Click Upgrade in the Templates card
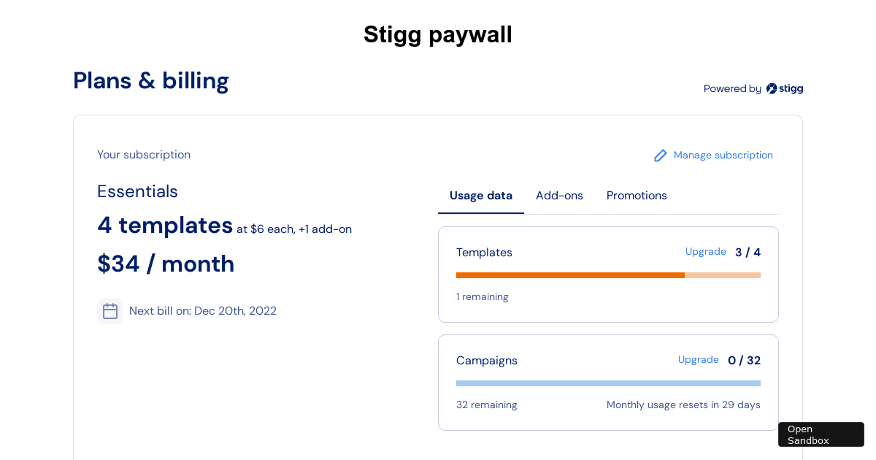The width and height of the screenshot is (876, 460). point(705,252)
